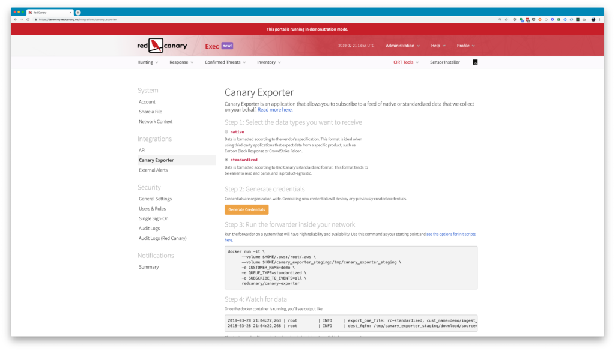Click the Chrome profile avatar icon
This screenshot has height=351, width=615.
[x=593, y=19]
